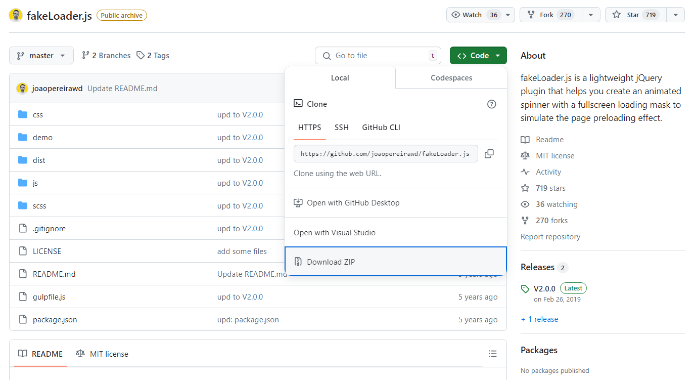
Task: Open the Fork dropdown arrow
Action: pyautogui.click(x=591, y=15)
